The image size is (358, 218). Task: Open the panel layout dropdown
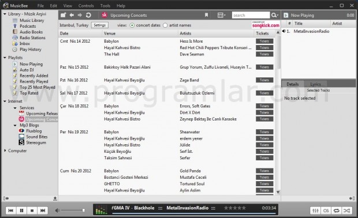coord(221,15)
